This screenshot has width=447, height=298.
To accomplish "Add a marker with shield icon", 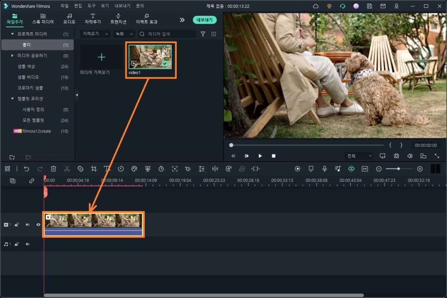I will (x=311, y=169).
